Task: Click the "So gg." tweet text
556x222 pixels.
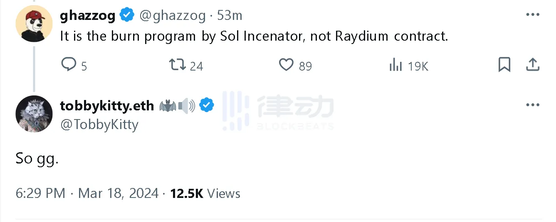Action: click(37, 159)
